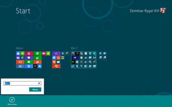172x107 pixels.
Task: Launch the Firefox tile
Action: coord(73,53)
